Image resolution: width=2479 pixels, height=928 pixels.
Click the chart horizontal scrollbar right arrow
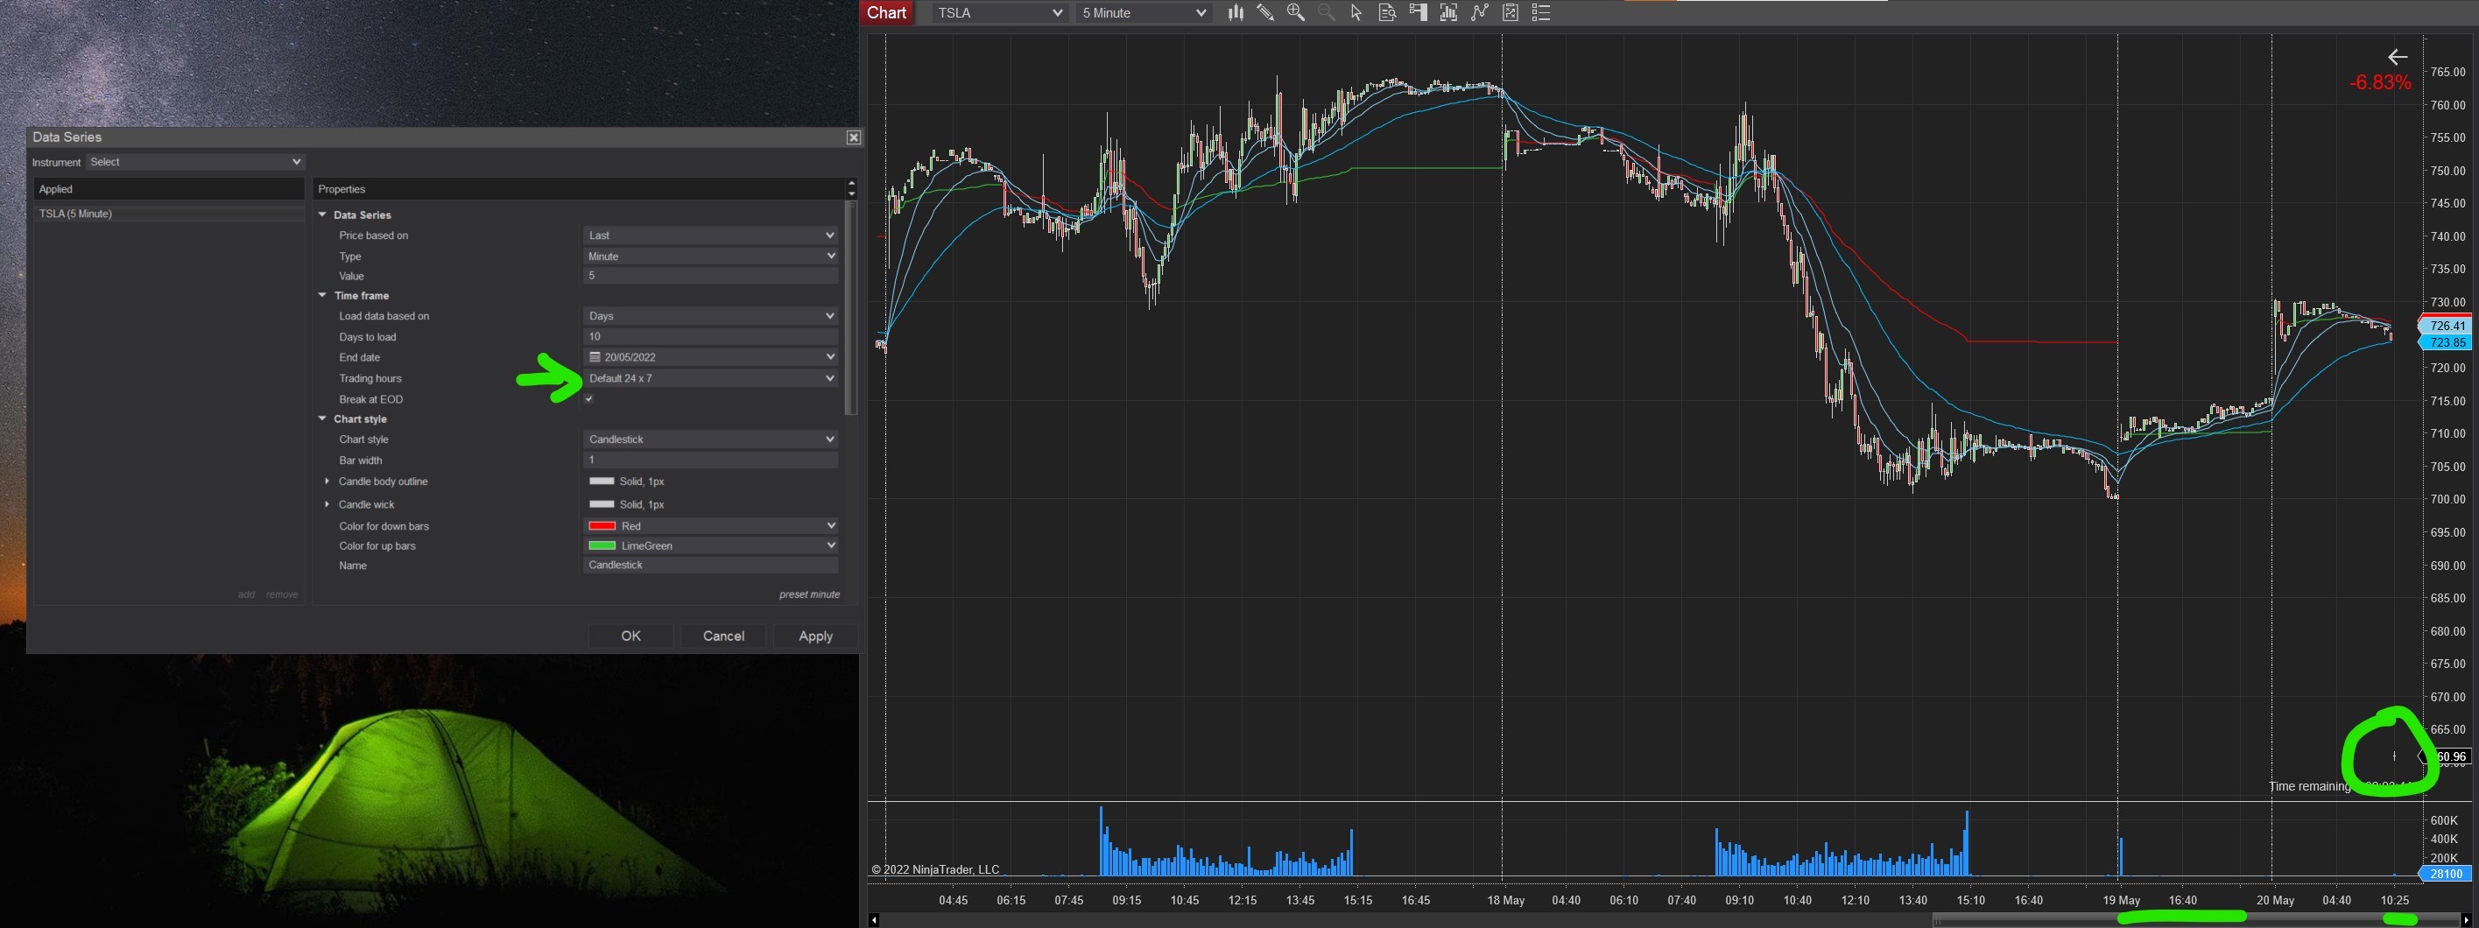point(2466,920)
